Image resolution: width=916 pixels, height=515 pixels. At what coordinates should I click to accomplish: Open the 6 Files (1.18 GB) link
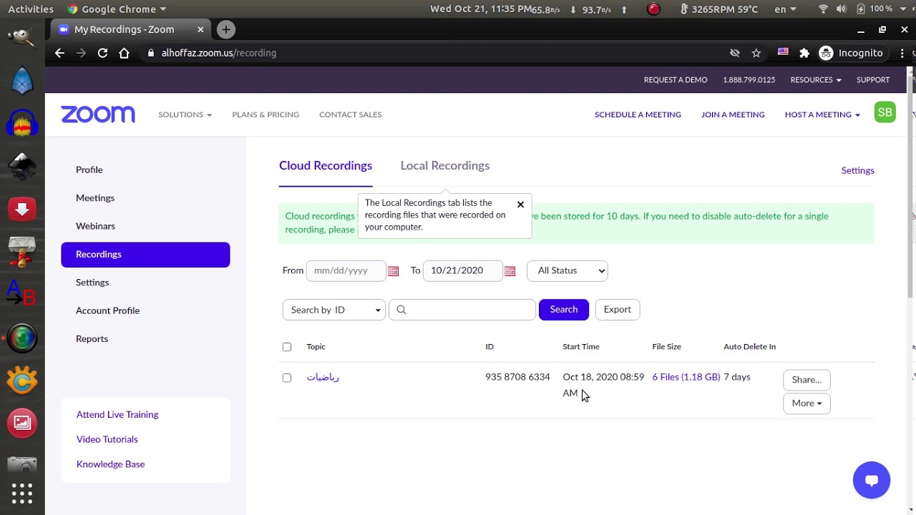point(686,377)
